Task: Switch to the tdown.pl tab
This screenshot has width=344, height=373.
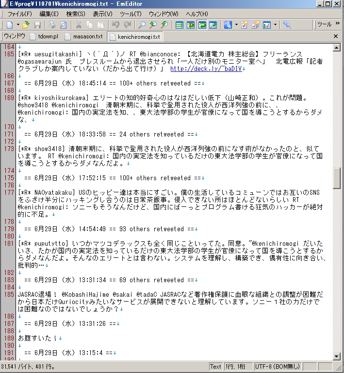Action: (x=45, y=36)
